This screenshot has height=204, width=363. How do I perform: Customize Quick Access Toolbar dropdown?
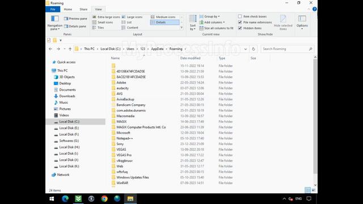[x=61, y=40]
